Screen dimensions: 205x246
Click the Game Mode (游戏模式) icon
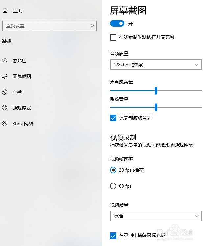click(x=5, y=108)
